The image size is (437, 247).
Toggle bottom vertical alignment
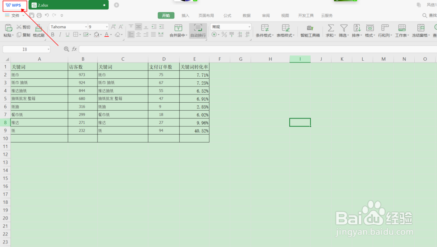click(x=146, y=27)
